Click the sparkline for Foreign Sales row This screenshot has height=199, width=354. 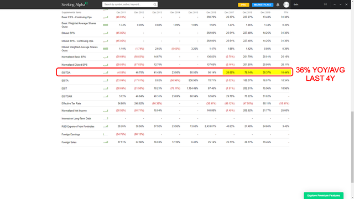(x=106, y=142)
